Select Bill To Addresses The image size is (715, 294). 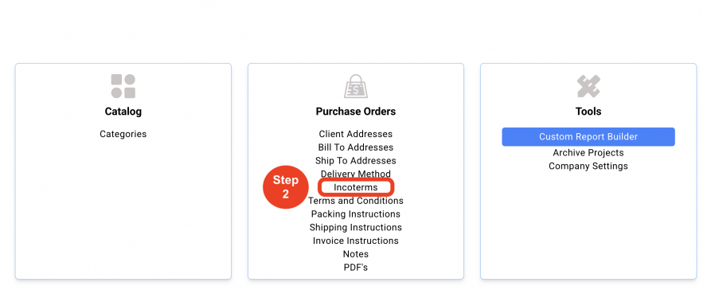[356, 147]
